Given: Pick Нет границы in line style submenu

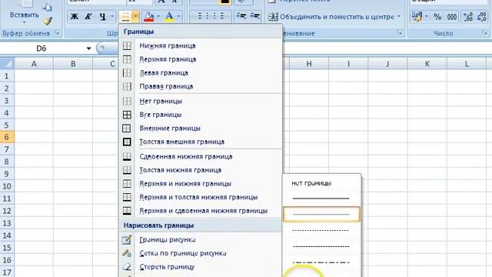Looking at the screenshot, I should click(x=321, y=183).
